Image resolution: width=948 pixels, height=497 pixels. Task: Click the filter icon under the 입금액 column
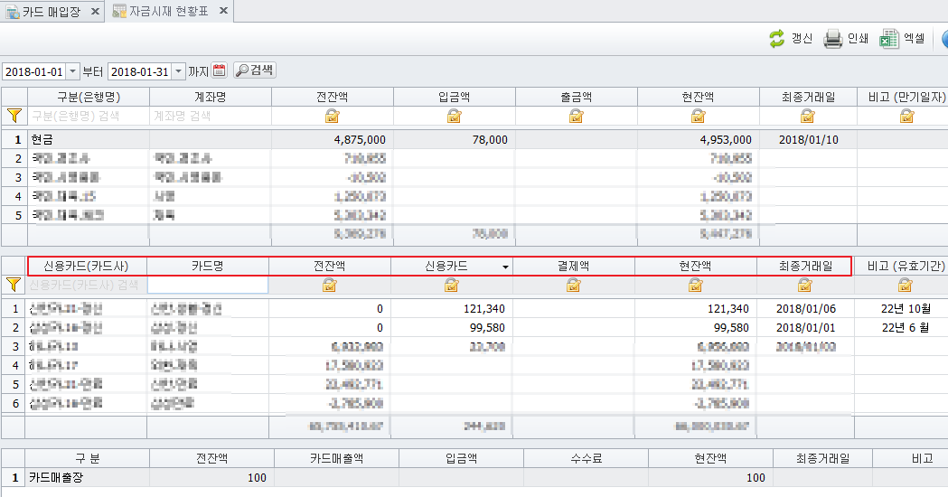(454, 116)
